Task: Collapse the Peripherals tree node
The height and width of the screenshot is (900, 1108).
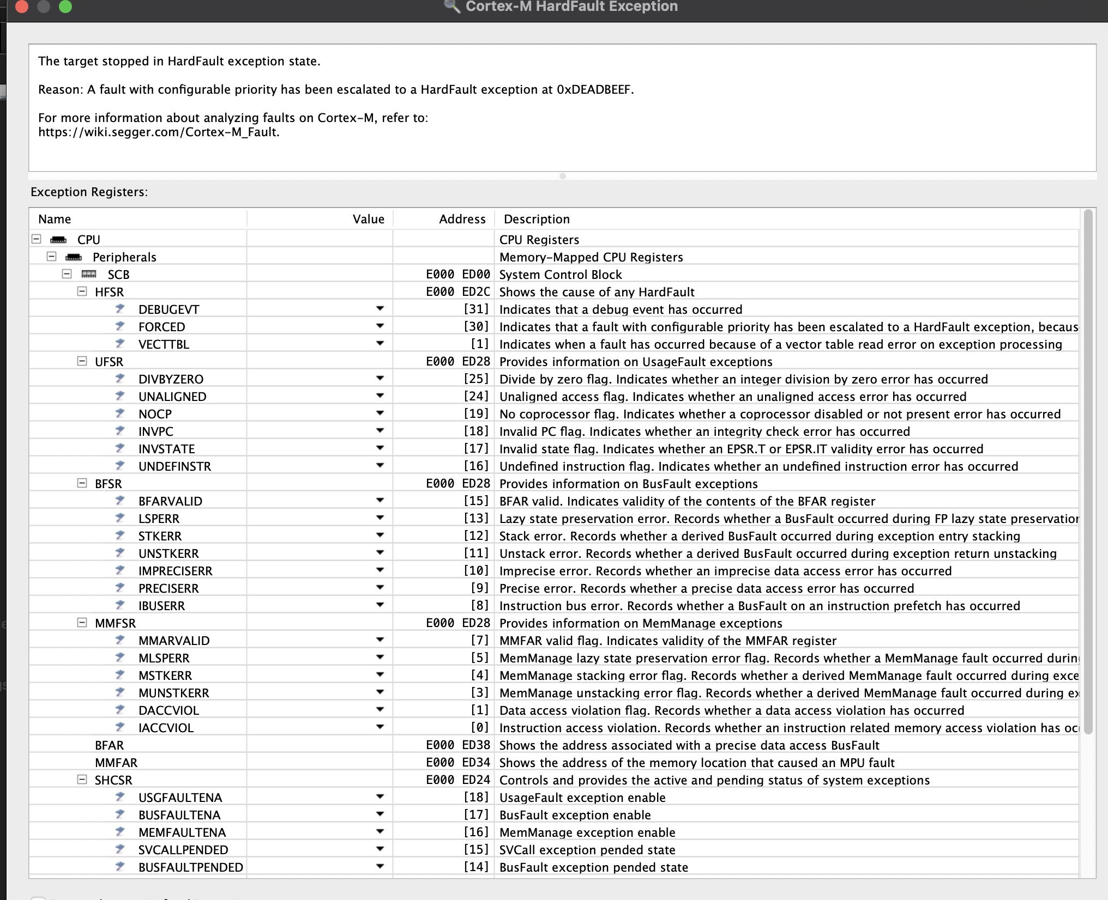Action: (52, 257)
